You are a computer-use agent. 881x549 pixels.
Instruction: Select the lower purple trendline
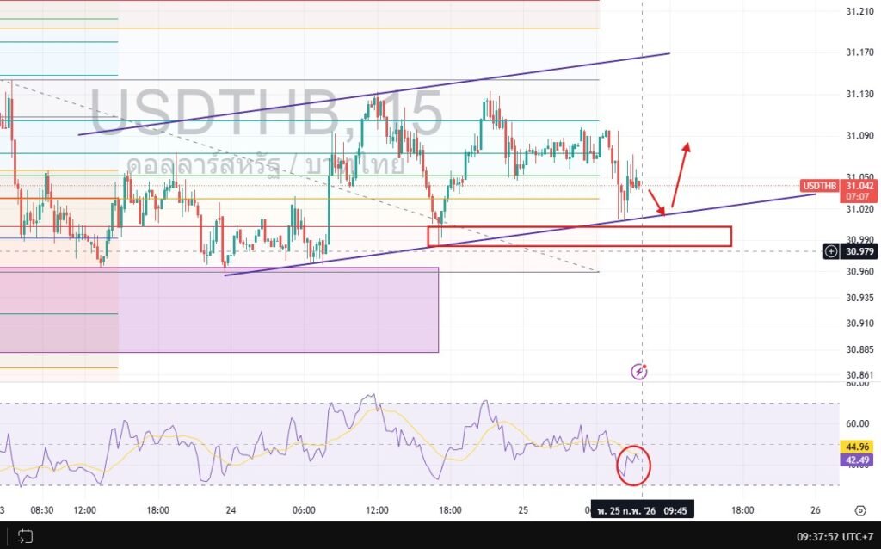pyautogui.click(x=516, y=232)
